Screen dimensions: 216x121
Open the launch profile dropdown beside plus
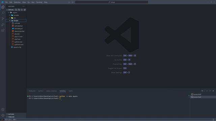coord(204,91)
